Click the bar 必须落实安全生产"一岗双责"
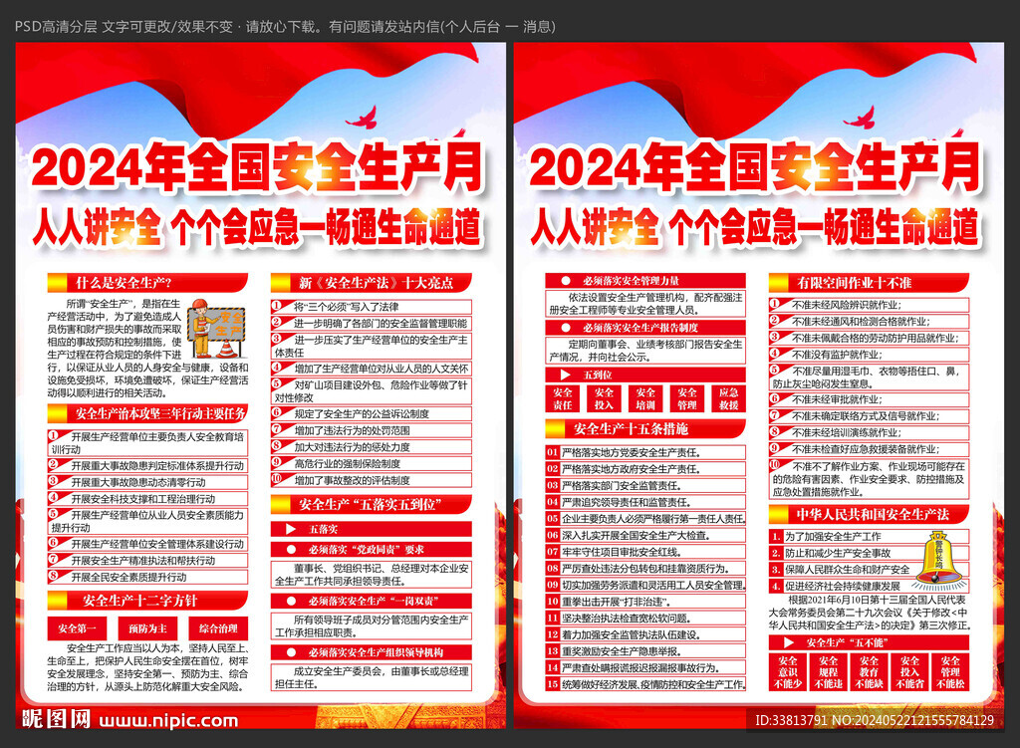The height and width of the screenshot is (748, 1020). 371,601
